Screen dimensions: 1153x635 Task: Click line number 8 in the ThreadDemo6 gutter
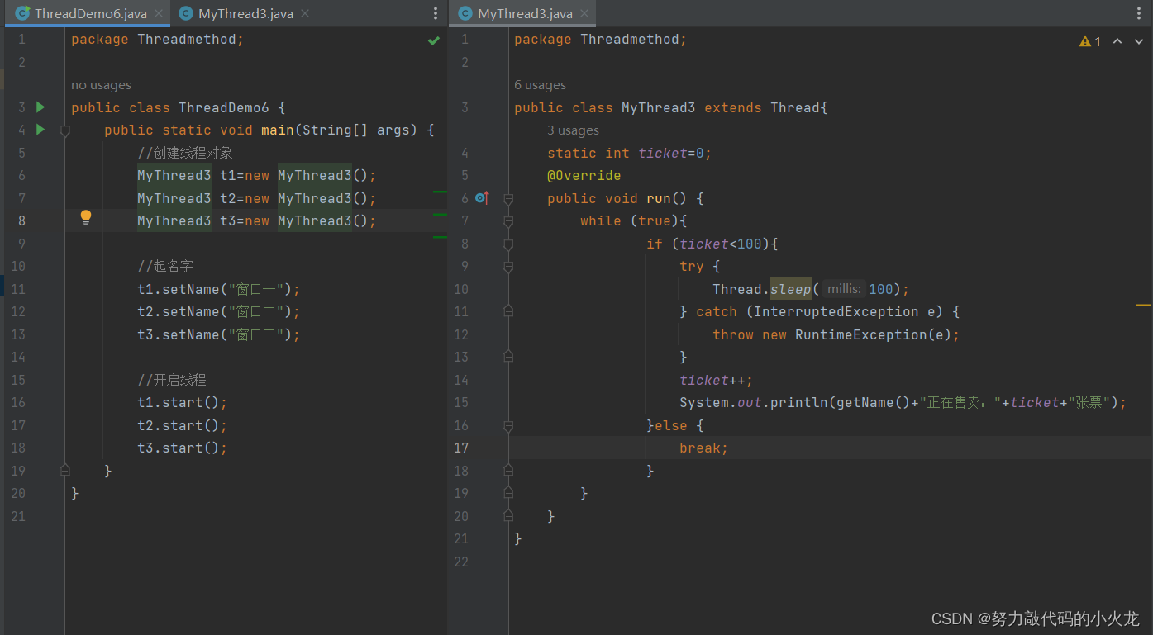pos(21,220)
